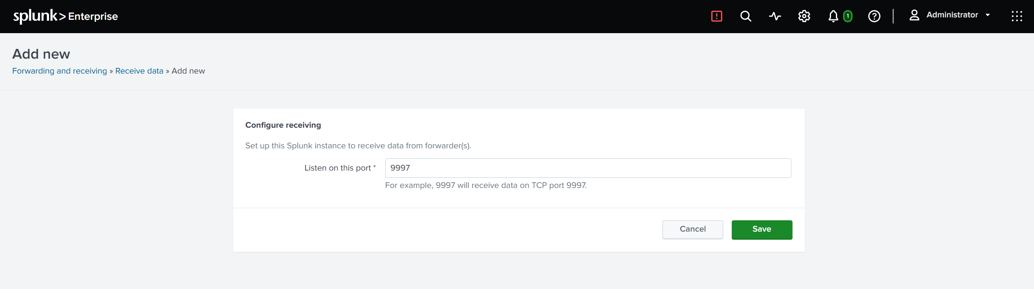Open the Activity pulse icon
This screenshot has height=289, width=1034.
(x=775, y=16)
